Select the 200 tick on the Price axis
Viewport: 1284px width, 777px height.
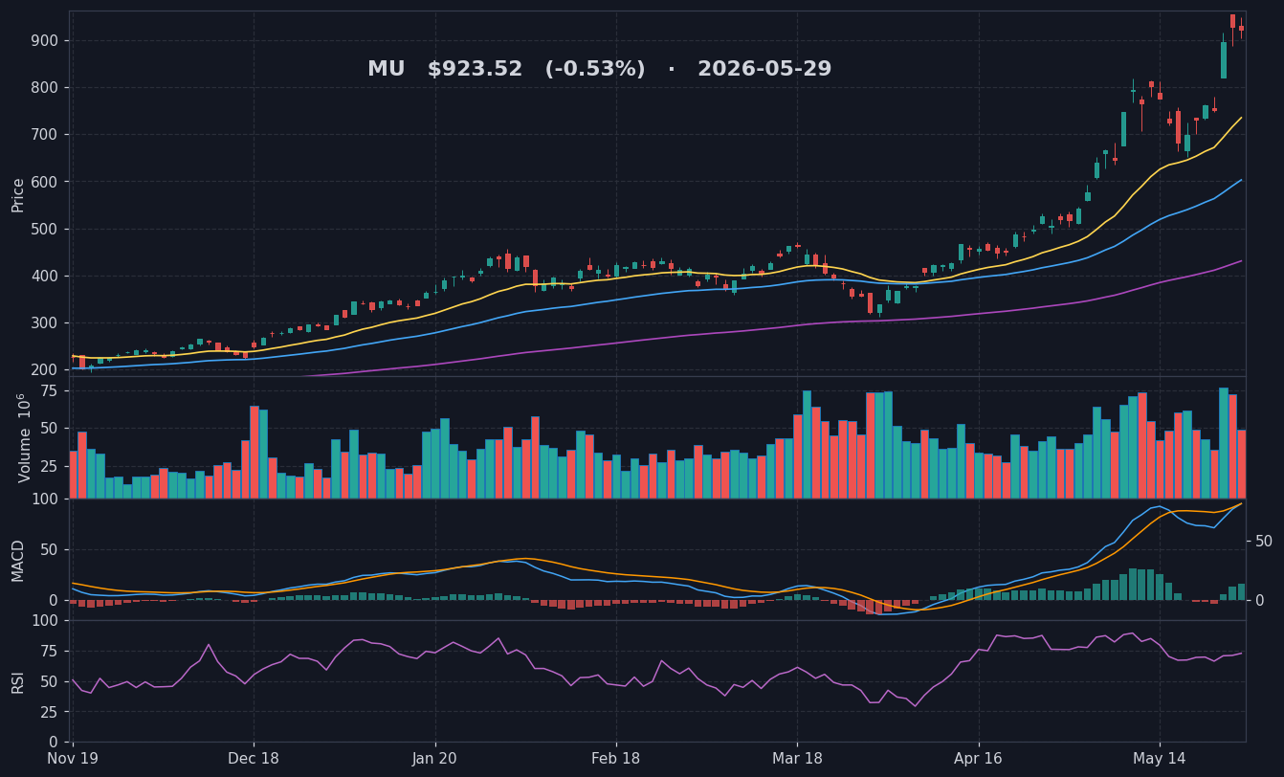point(45,369)
